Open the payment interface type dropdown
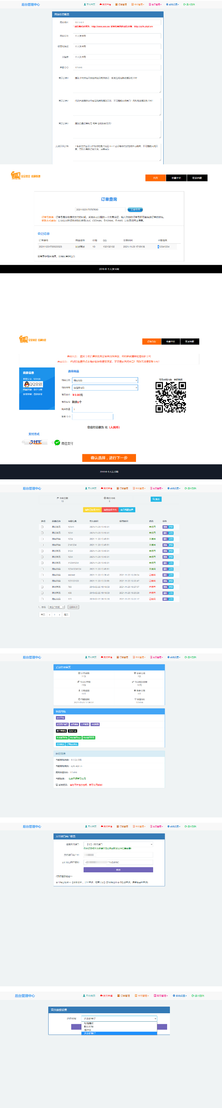Viewport: 222px width, 1108px height. point(118,844)
